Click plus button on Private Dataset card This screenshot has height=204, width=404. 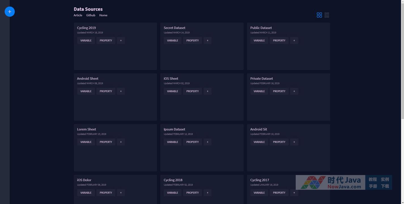[294, 91]
